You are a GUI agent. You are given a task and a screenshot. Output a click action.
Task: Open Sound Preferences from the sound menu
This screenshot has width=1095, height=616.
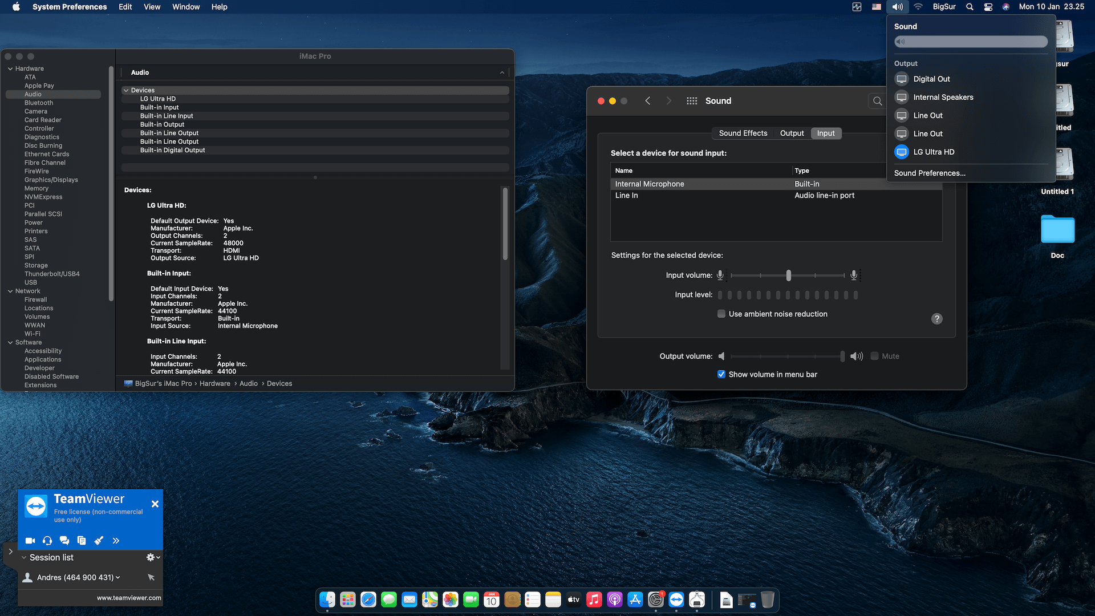pyautogui.click(x=929, y=173)
